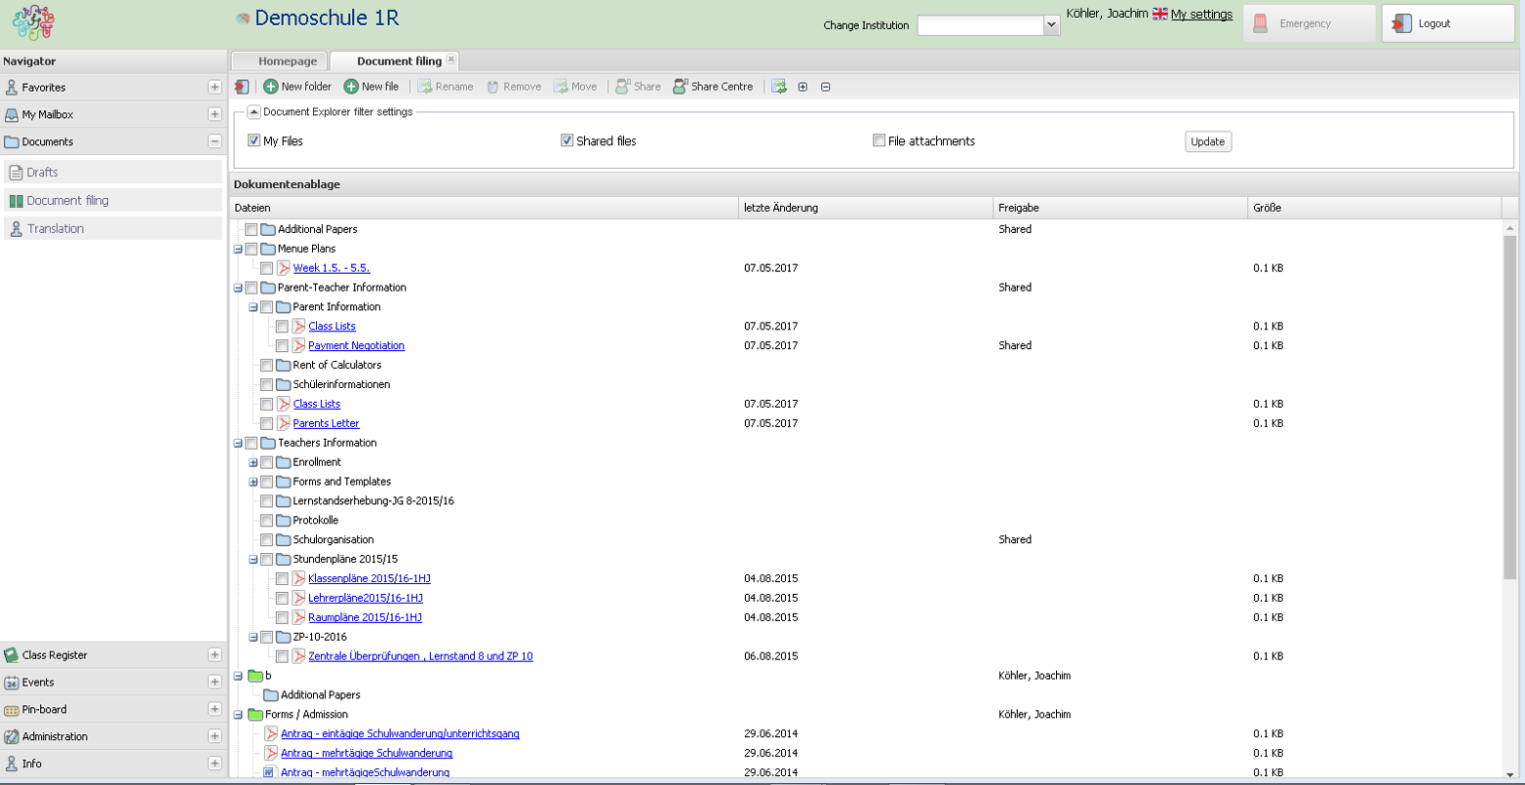Expand the Enrollment folder
1525x785 pixels.
[x=254, y=462]
